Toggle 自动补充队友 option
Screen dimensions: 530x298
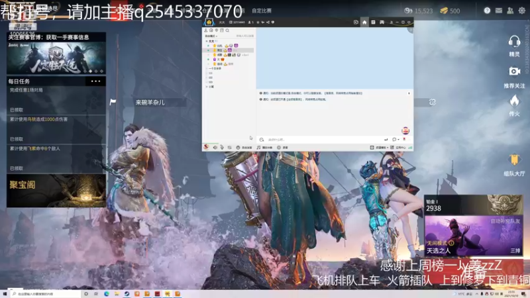tap(505, 221)
